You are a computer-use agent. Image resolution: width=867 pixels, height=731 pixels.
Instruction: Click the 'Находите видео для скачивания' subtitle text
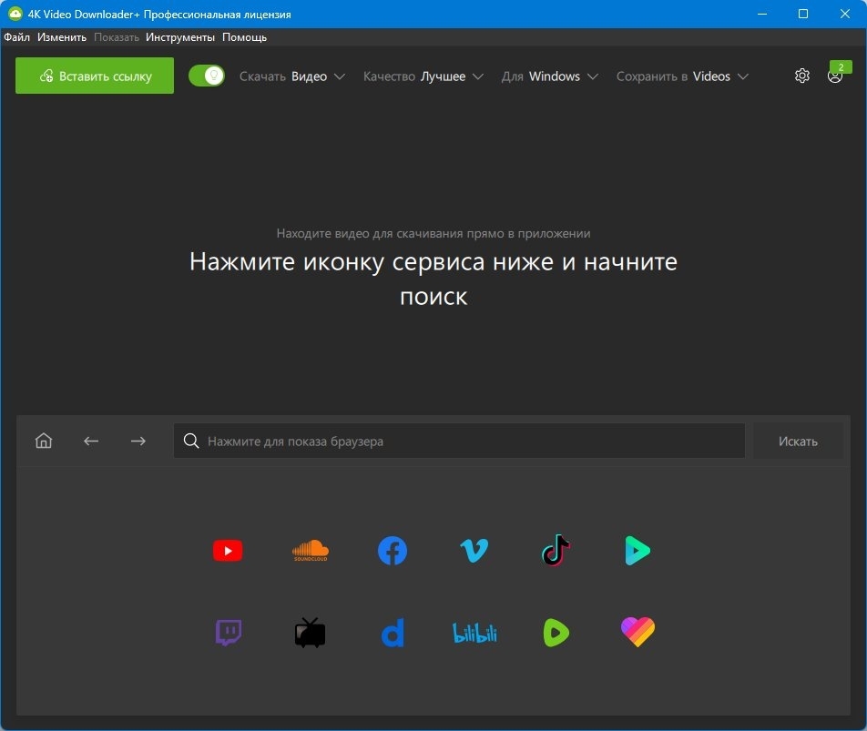click(x=433, y=233)
